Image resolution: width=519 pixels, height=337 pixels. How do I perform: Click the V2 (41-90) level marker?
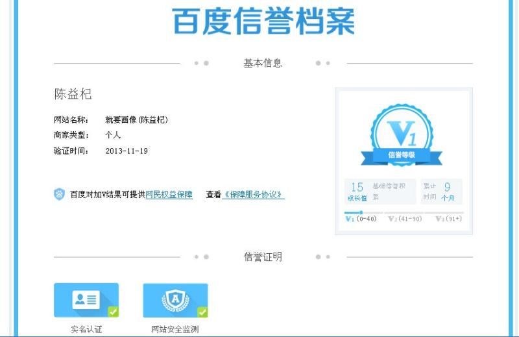click(x=405, y=219)
